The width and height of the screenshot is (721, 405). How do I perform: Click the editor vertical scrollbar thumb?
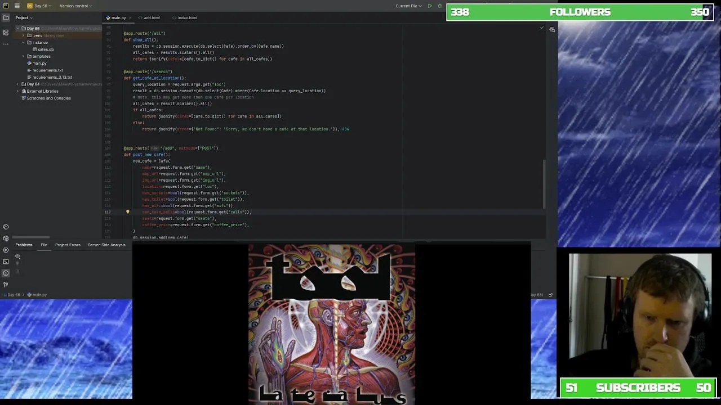(544, 184)
